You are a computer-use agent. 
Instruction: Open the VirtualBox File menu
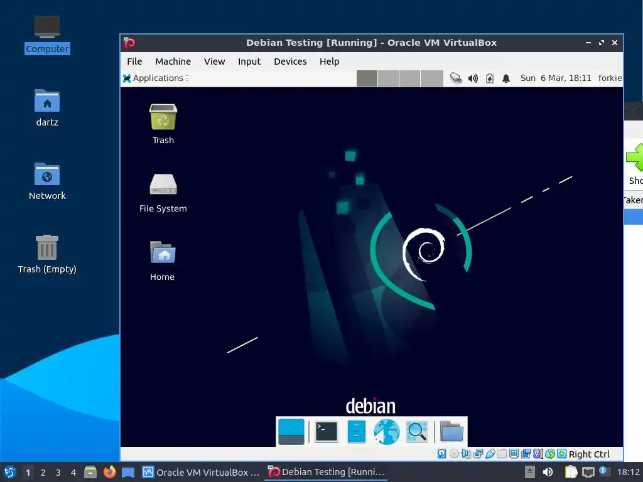tap(134, 62)
